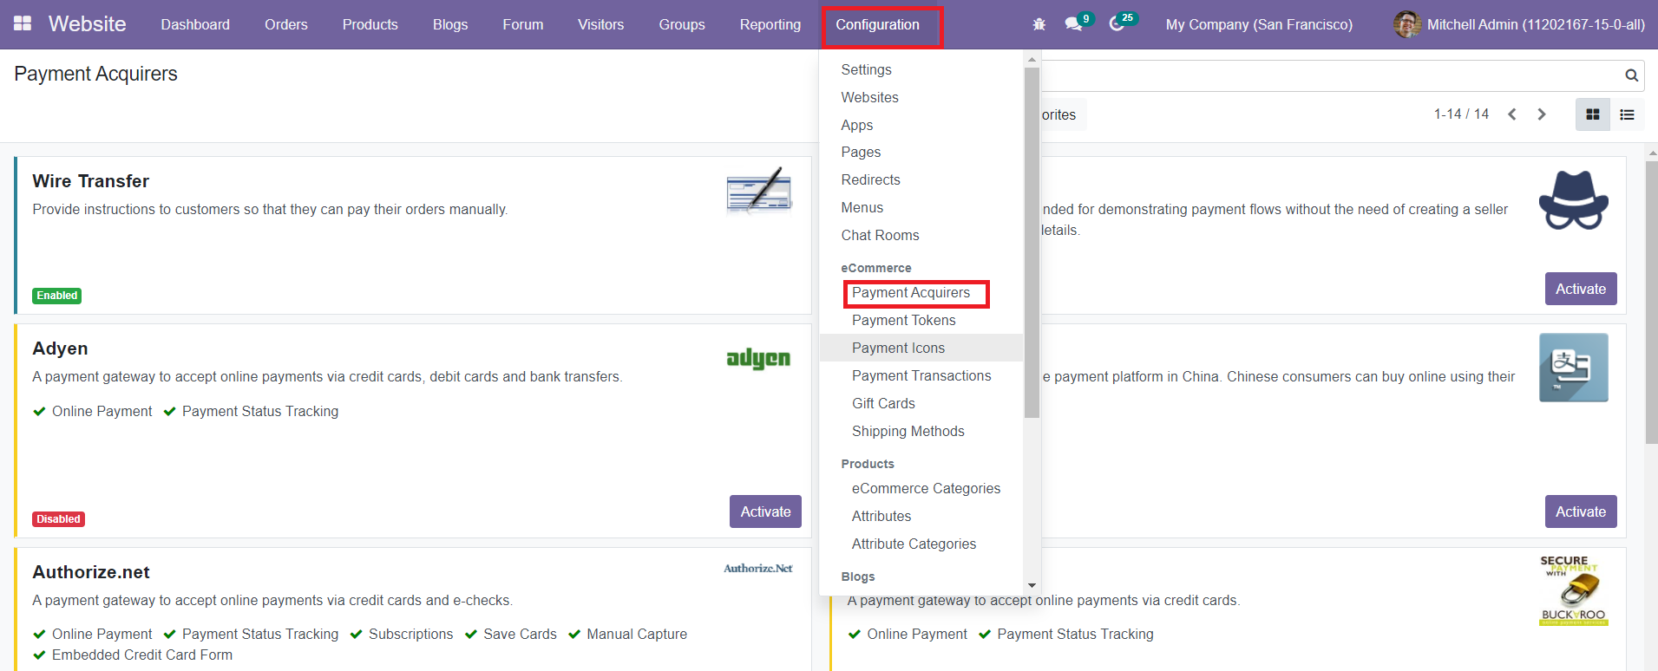Click dropdown menu scrollbar down arrow
The height and width of the screenshot is (671, 1658).
(x=1032, y=586)
